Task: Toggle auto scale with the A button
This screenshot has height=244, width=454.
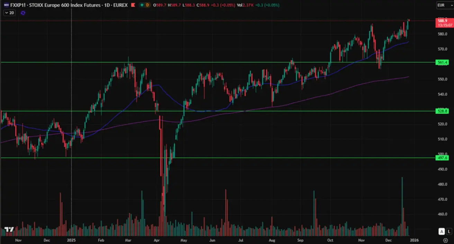Action: click(x=441, y=231)
